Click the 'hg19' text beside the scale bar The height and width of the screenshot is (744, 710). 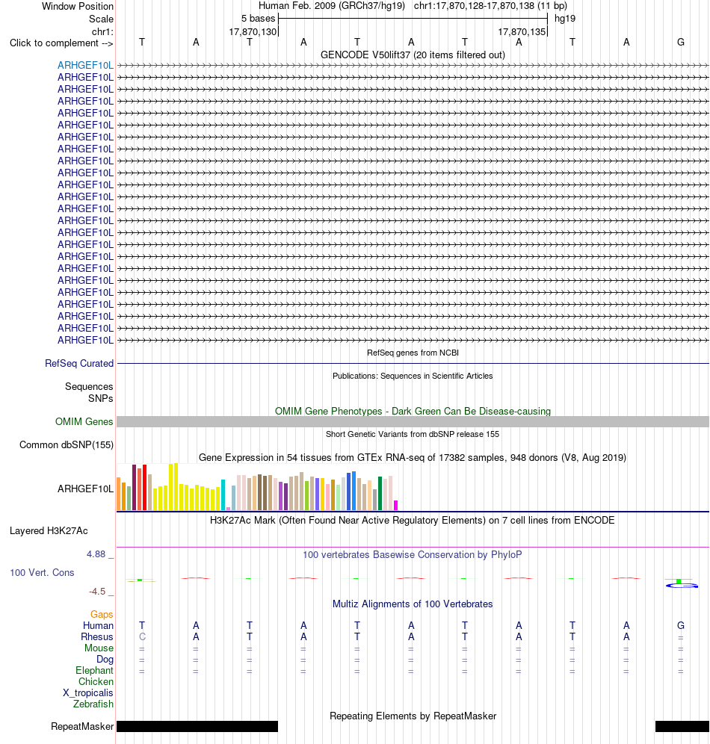(x=565, y=19)
